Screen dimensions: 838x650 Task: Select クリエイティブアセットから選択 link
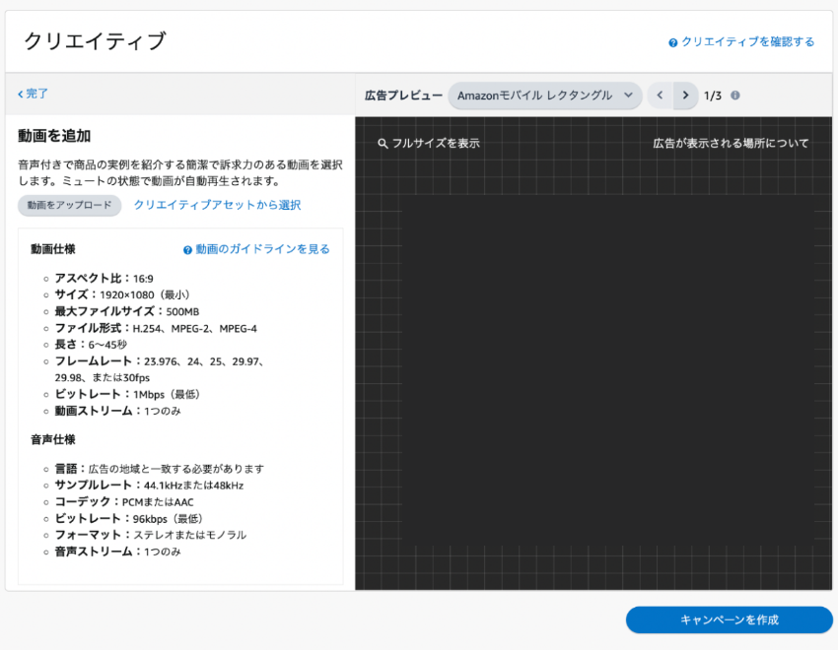point(217,205)
